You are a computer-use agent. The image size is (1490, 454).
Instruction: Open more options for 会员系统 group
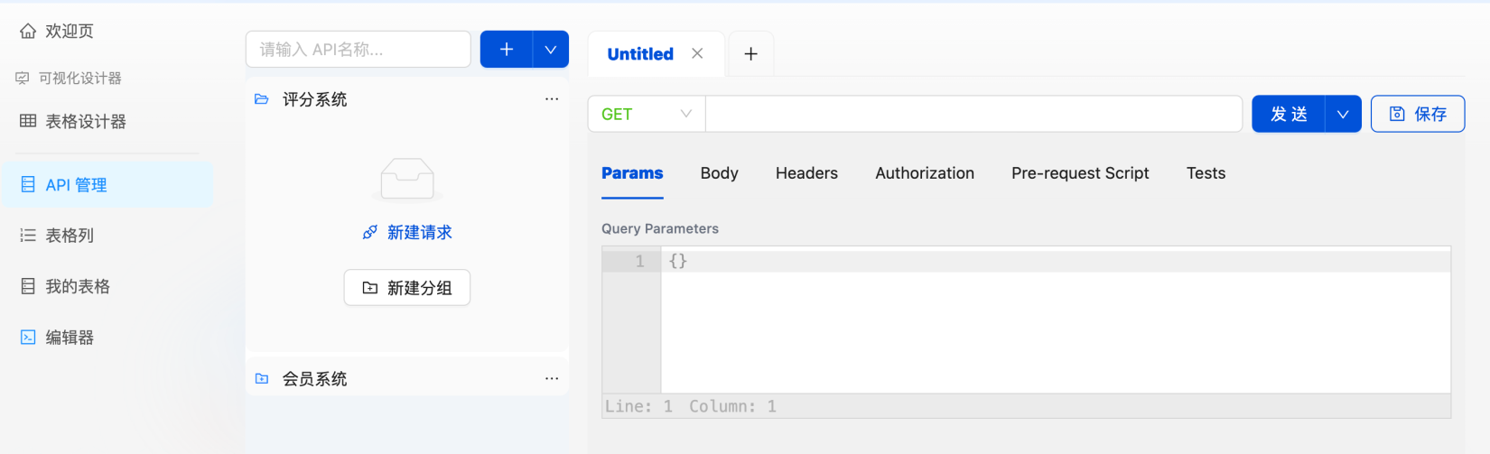pos(552,379)
